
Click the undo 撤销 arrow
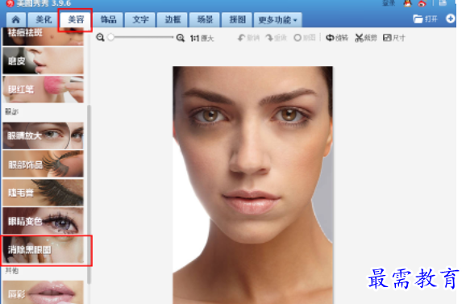(x=248, y=38)
